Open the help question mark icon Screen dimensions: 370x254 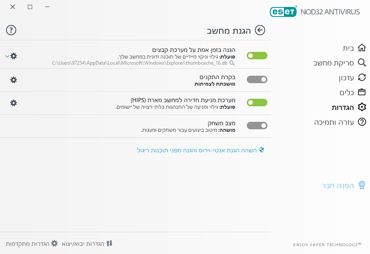(11, 30)
